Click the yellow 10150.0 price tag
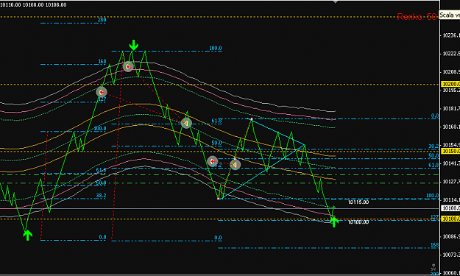Screen dimensions: 460x276 click(450, 151)
